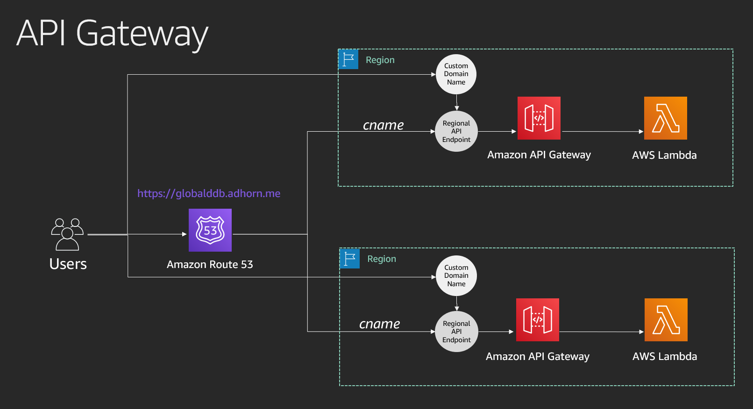Click the upper cname label

[384, 125]
